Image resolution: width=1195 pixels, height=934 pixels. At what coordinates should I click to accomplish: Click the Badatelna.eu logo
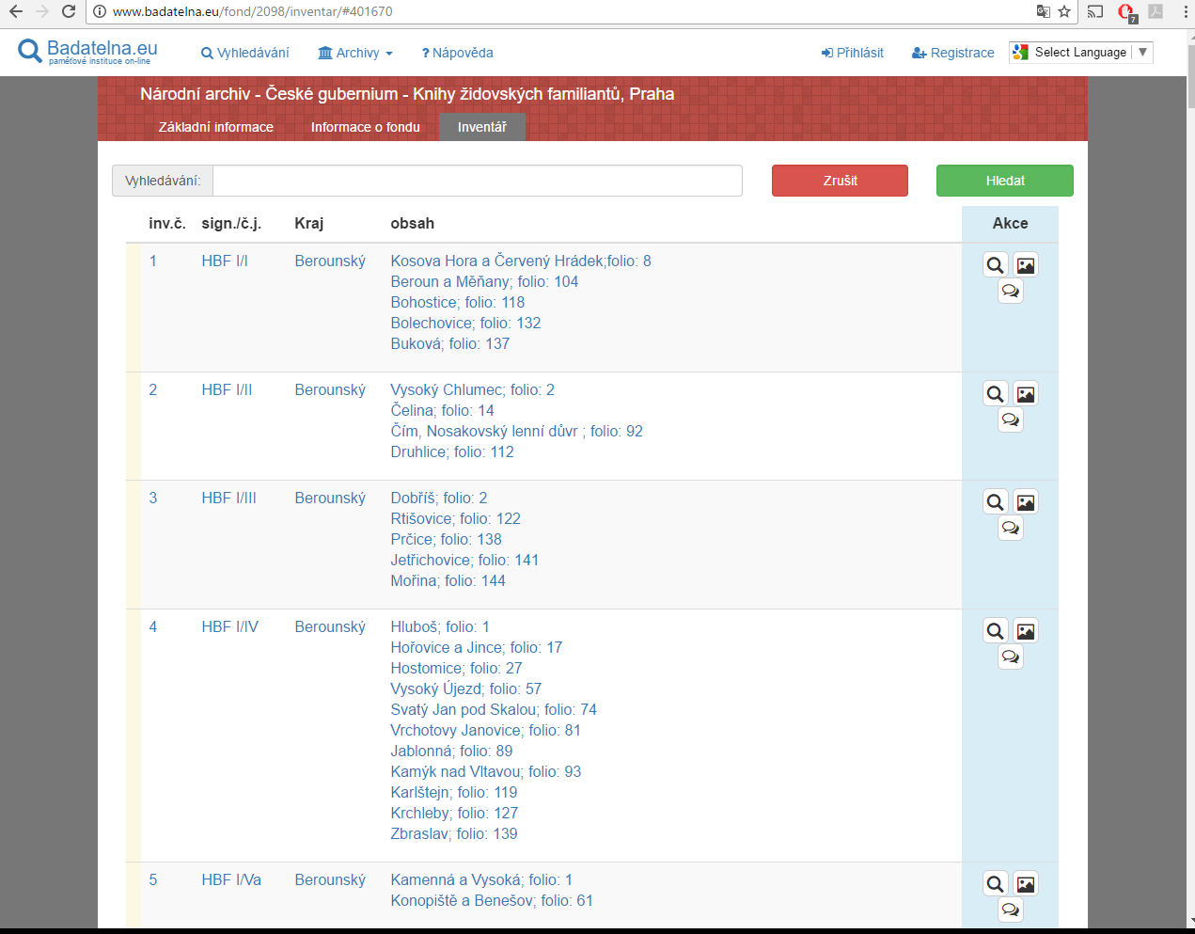(x=87, y=51)
